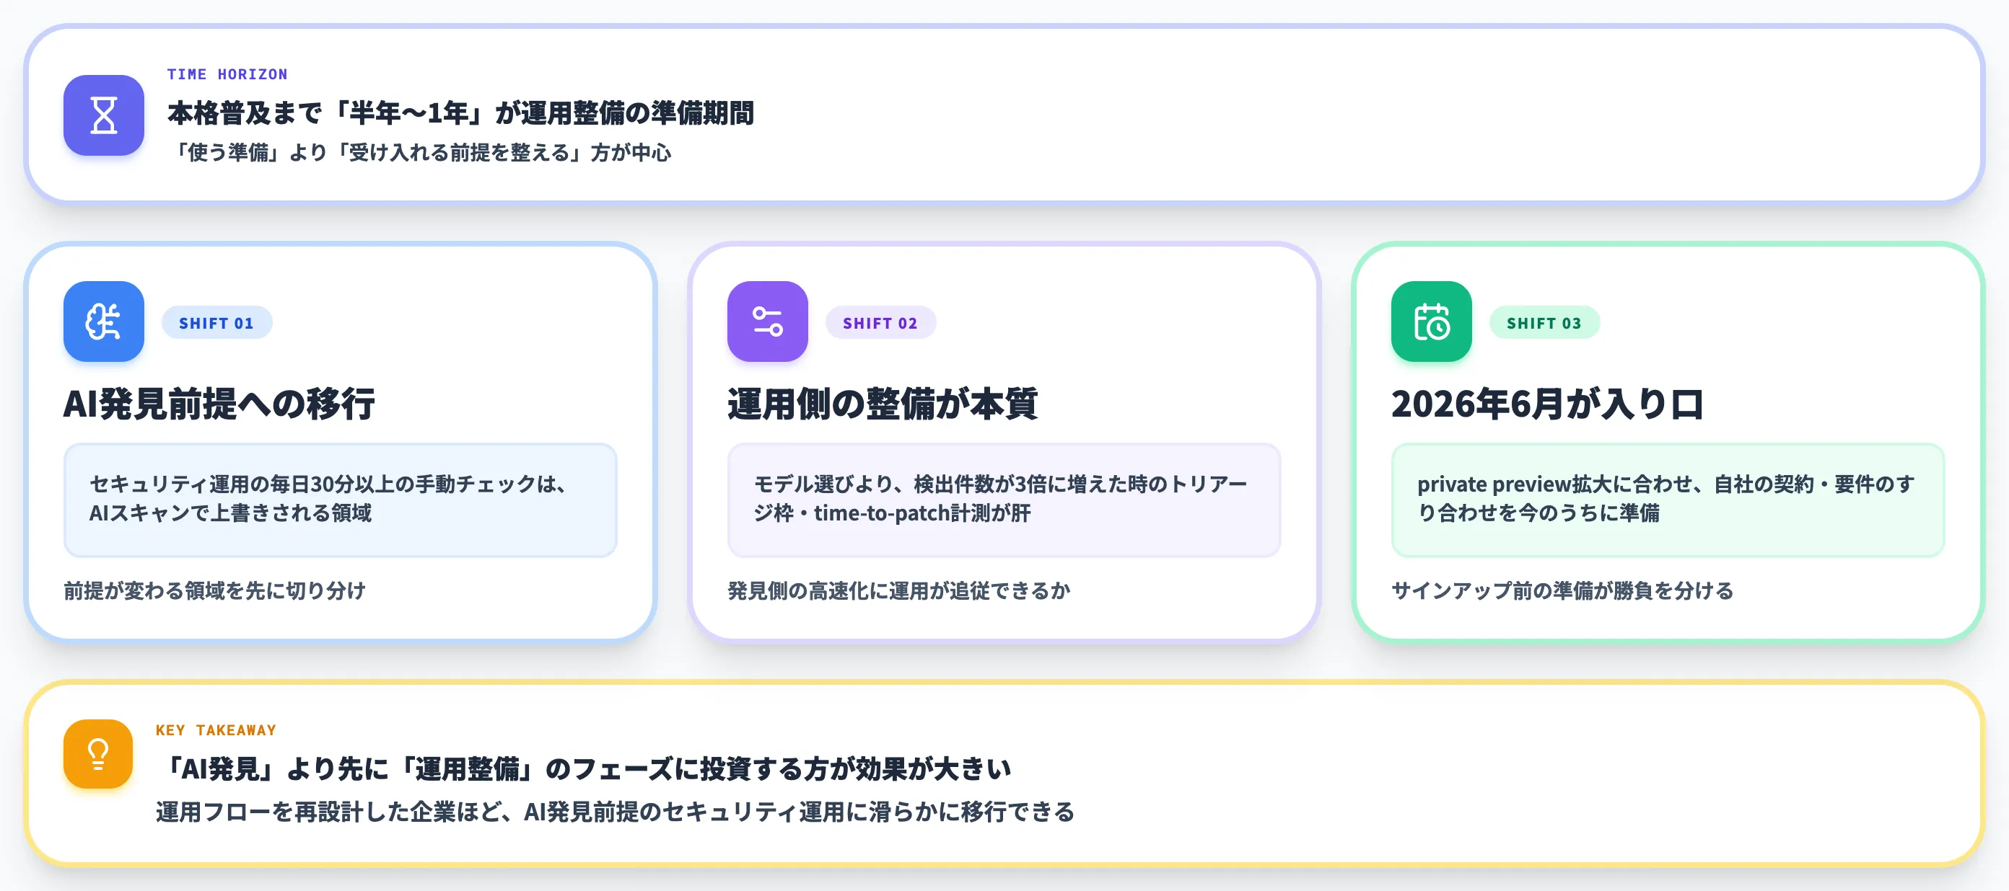The width and height of the screenshot is (2009, 891).
Task: Click the SHIFT 03 badge
Action: coord(1544,322)
